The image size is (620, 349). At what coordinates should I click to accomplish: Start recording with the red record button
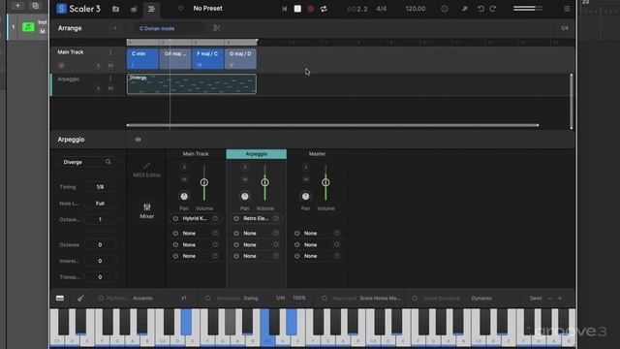point(311,9)
